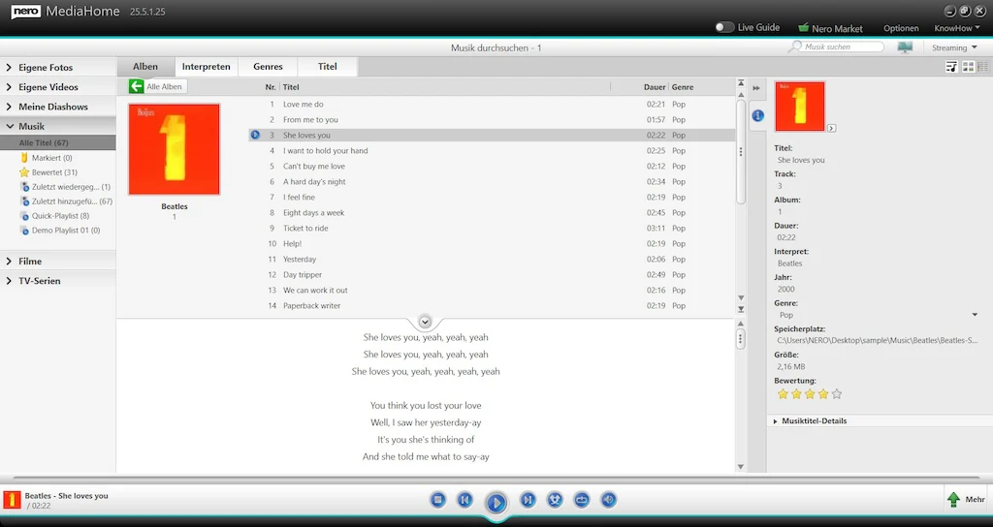993x527 pixels.
Task: Set rating to five stars
Action: tap(837, 394)
